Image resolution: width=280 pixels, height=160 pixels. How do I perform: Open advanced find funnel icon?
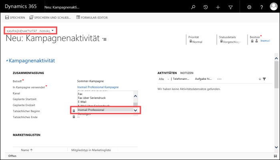click(230, 7)
